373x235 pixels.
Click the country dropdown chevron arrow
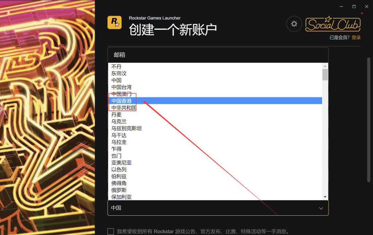pyautogui.click(x=321, y=208)
